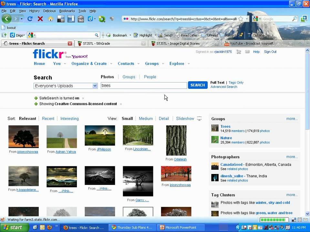310x232 pixels.
Task: Expand the Contacts menu arrow
Action: [x=139, y=64]
